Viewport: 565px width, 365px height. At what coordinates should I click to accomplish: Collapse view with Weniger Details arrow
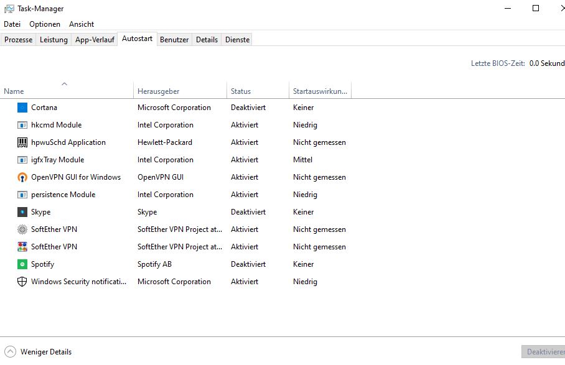click(x=10, y=352)
